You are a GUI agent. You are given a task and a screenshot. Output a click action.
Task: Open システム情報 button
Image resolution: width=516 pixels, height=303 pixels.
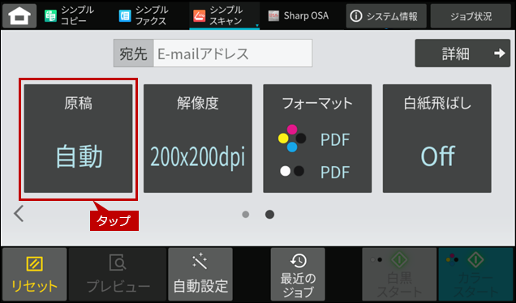(386, 16)
